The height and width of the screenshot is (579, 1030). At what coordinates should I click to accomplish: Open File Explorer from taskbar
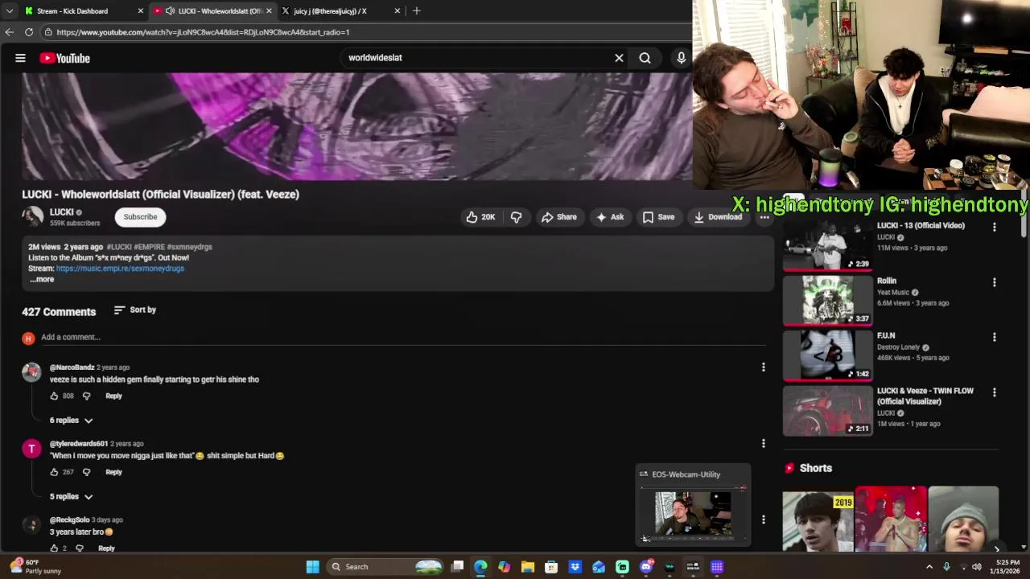[x=528, y=567]
